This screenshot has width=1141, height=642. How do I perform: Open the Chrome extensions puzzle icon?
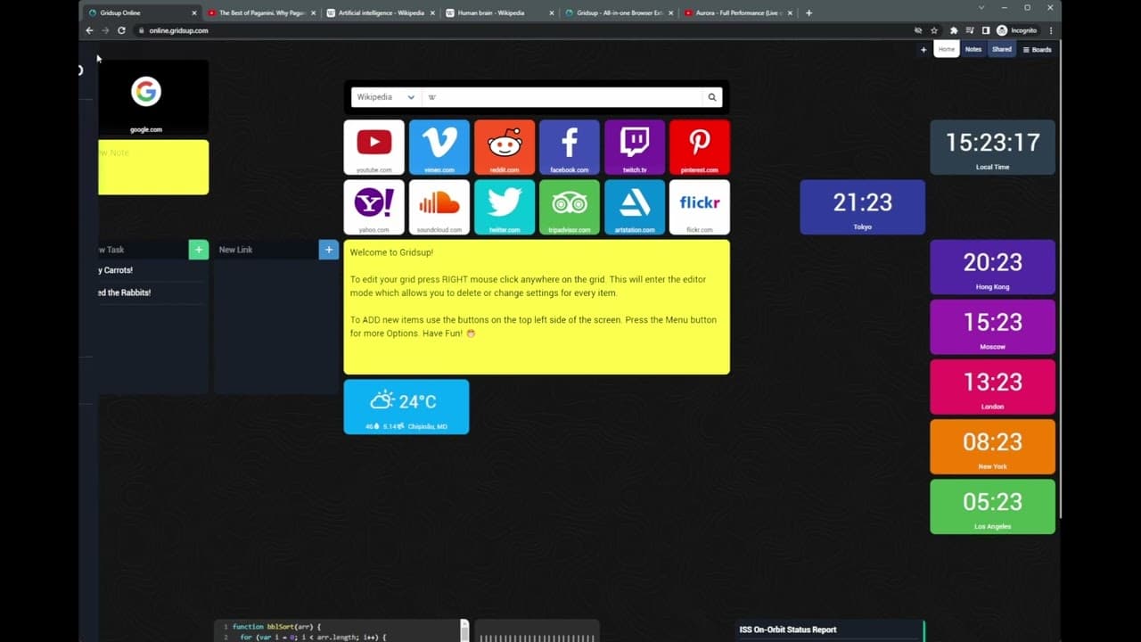point(954,30)
